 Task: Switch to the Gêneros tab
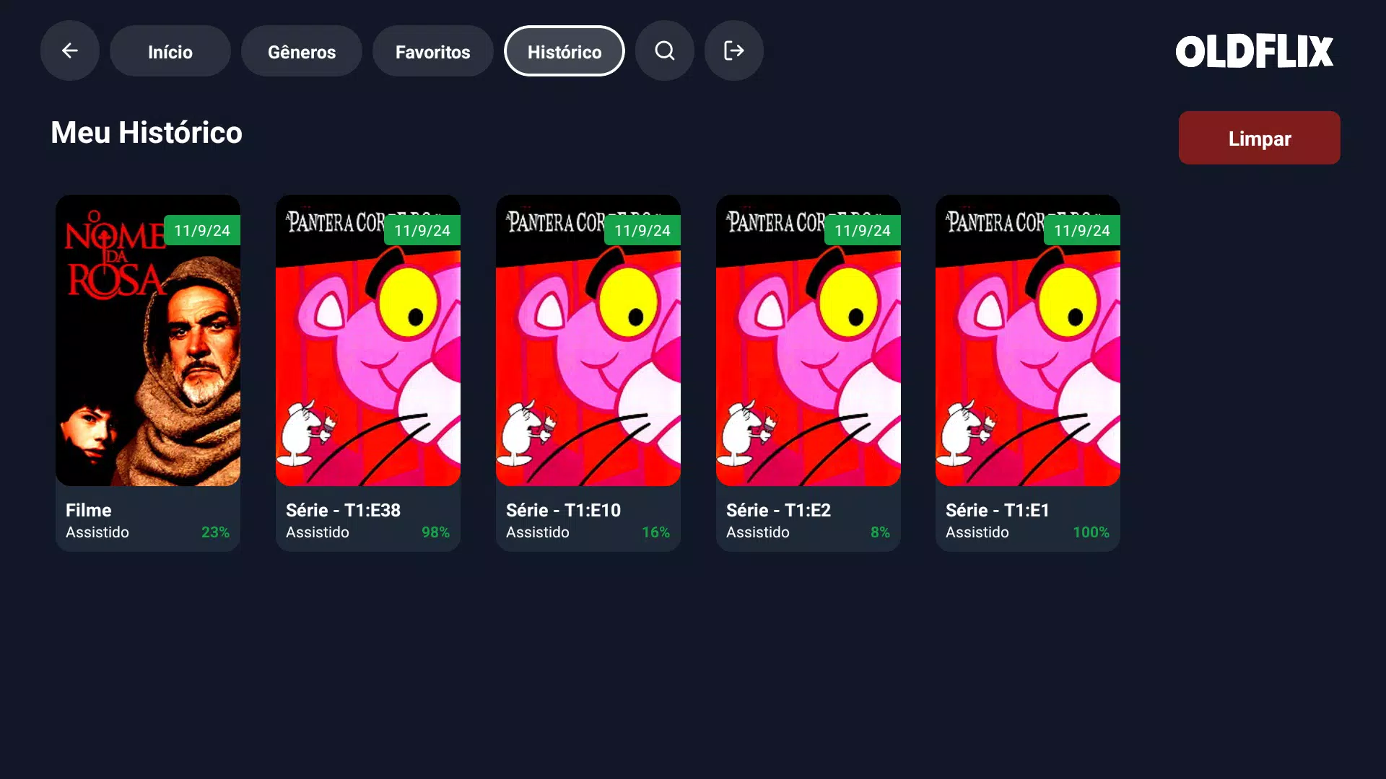coord(302,51)
